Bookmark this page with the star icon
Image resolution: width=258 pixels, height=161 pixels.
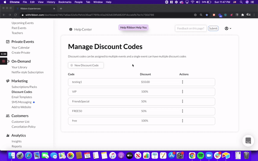pyautogui.click(x=207, y=15)
